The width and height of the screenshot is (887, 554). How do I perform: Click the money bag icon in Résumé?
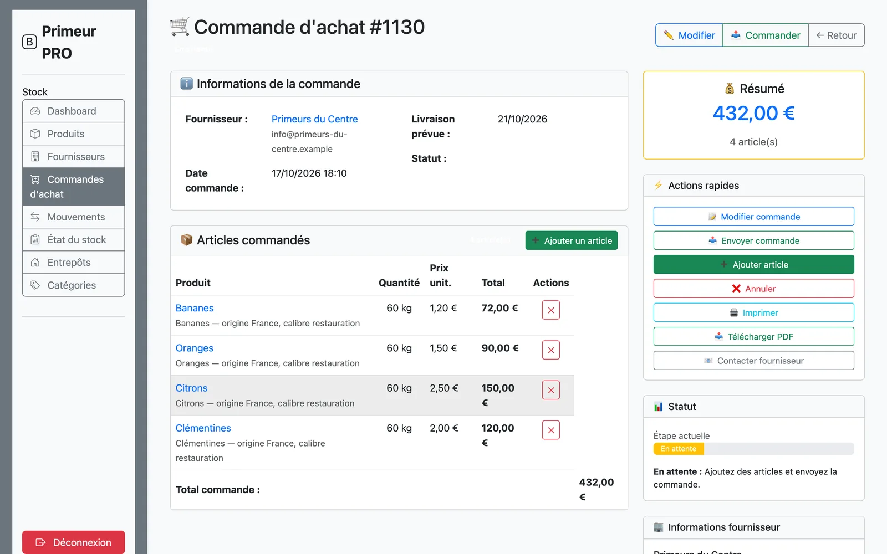(730, 89)
